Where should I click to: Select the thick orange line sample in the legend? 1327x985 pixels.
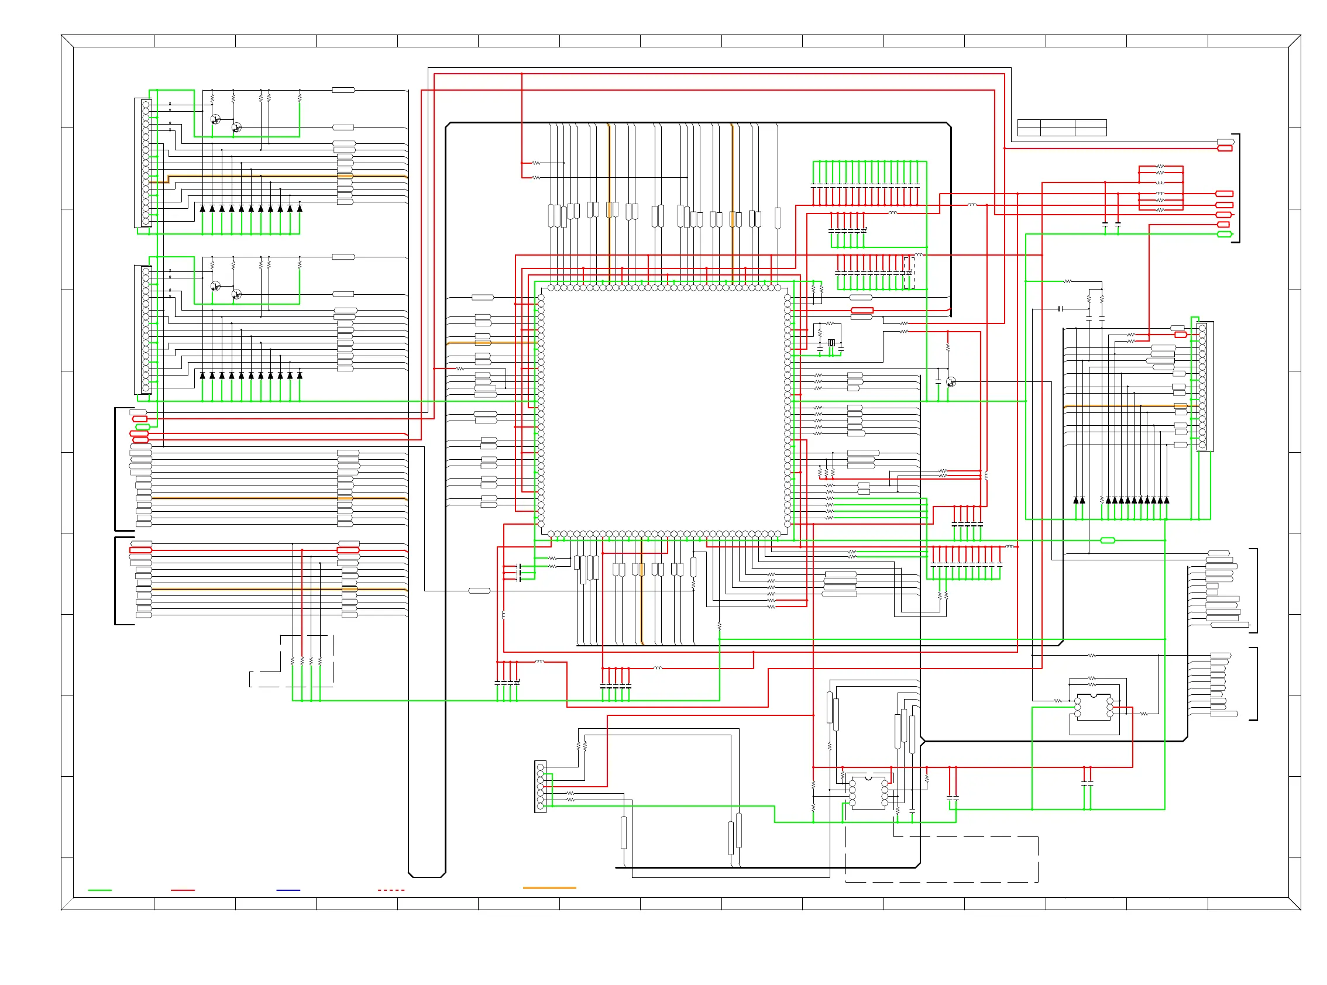coord(549,888)
